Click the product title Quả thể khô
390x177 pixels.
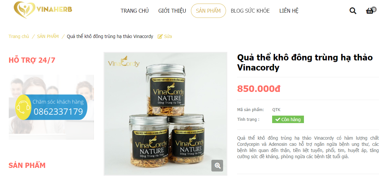click(305, 63)
